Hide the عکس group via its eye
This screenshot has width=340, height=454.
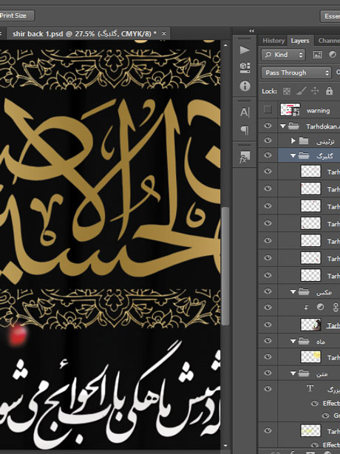click(x=268, y=291)
